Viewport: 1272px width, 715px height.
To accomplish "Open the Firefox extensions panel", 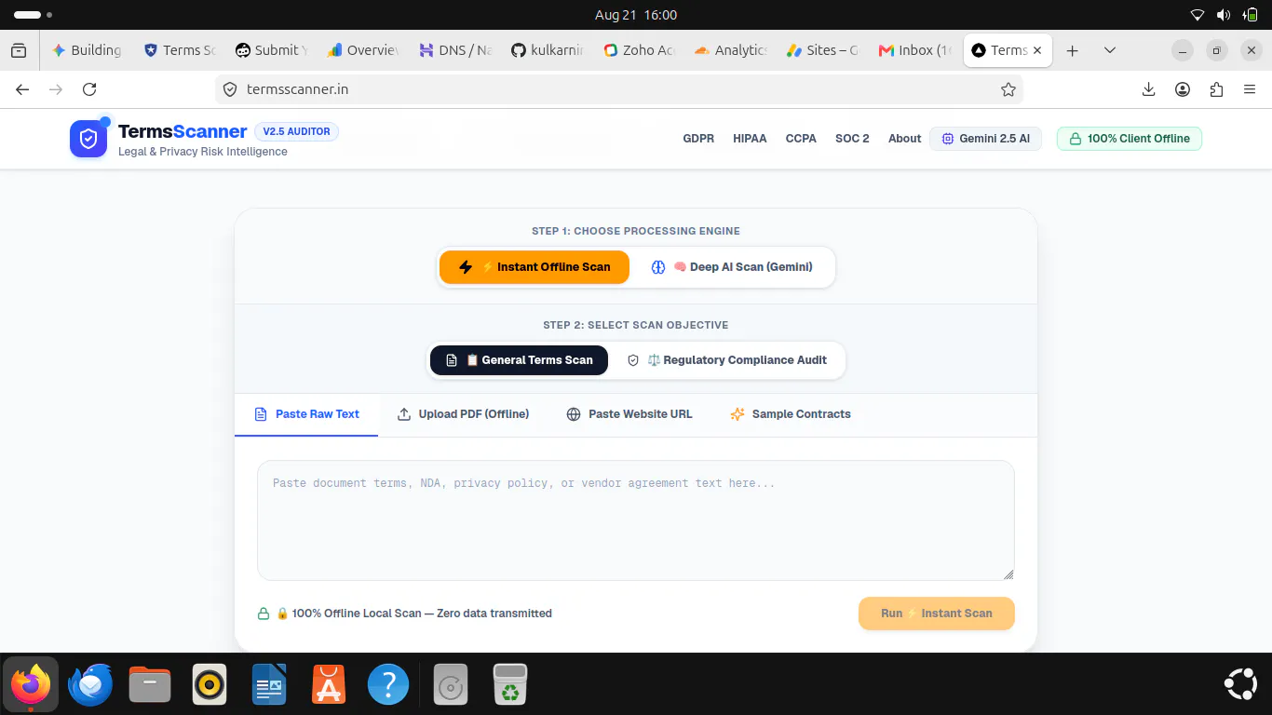I will click(1216, 89).
